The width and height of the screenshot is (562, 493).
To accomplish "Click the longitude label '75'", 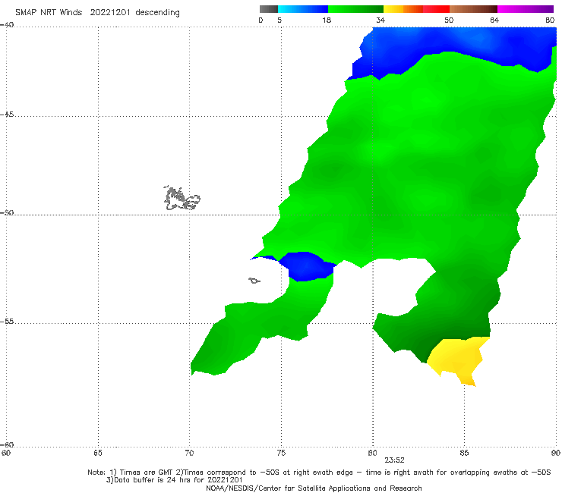I will point(281,453).
